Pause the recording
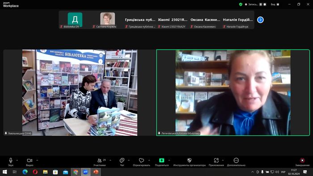This screenshot has height=176, width=313. tap(261, 4)
